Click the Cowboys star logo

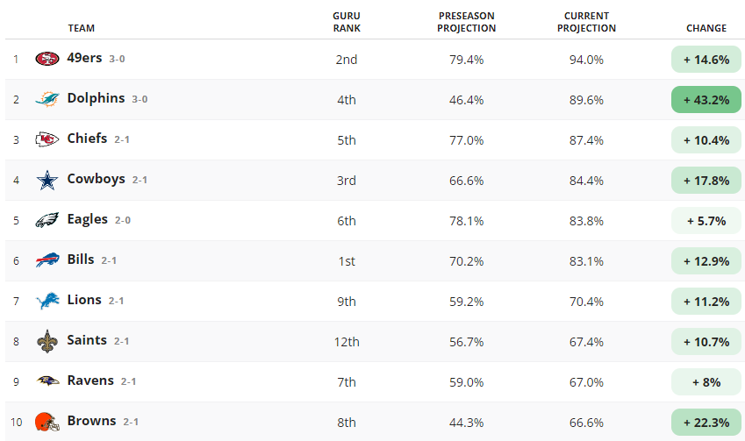tap(47, 181)
